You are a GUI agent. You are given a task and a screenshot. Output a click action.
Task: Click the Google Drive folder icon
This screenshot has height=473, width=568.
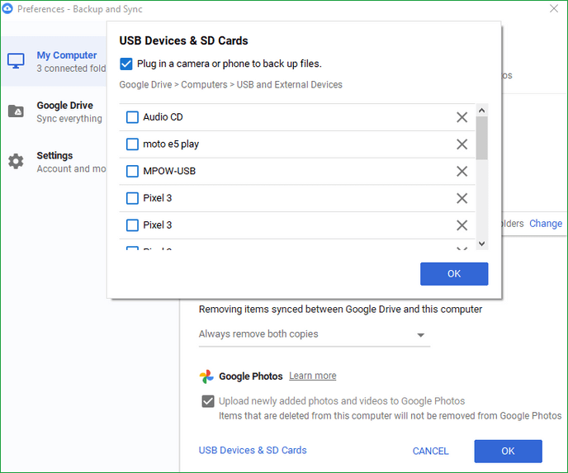(x=16, y=111)
